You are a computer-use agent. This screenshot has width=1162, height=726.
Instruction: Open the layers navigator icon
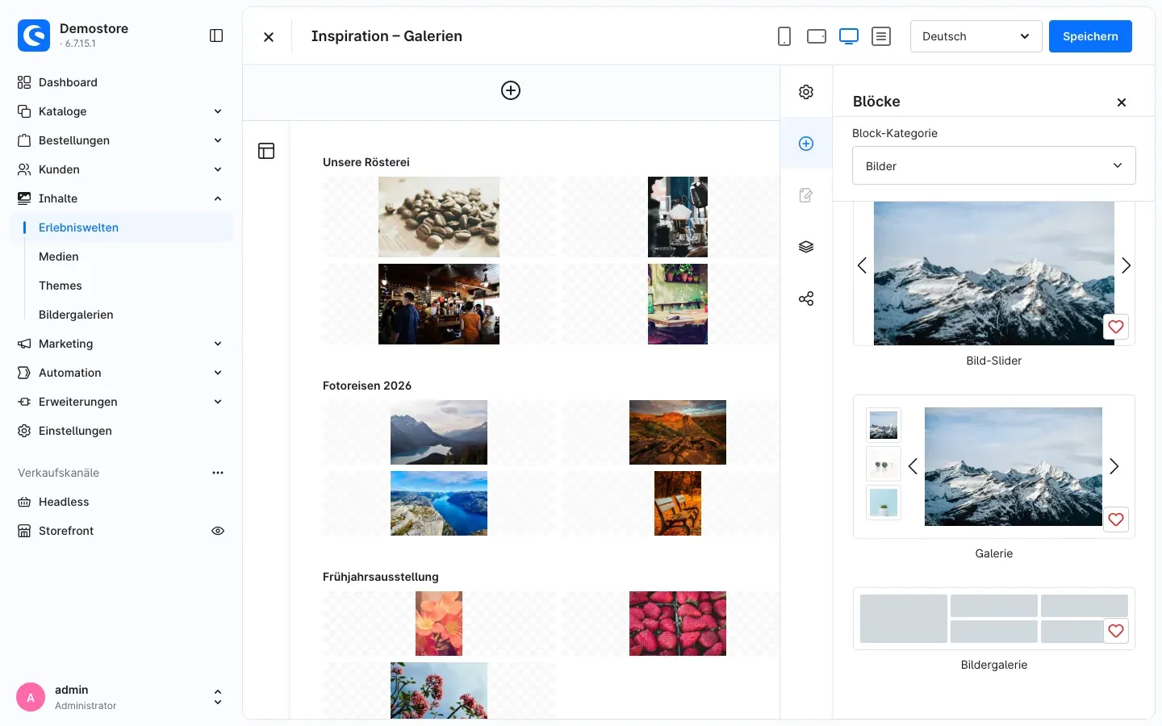805,247
